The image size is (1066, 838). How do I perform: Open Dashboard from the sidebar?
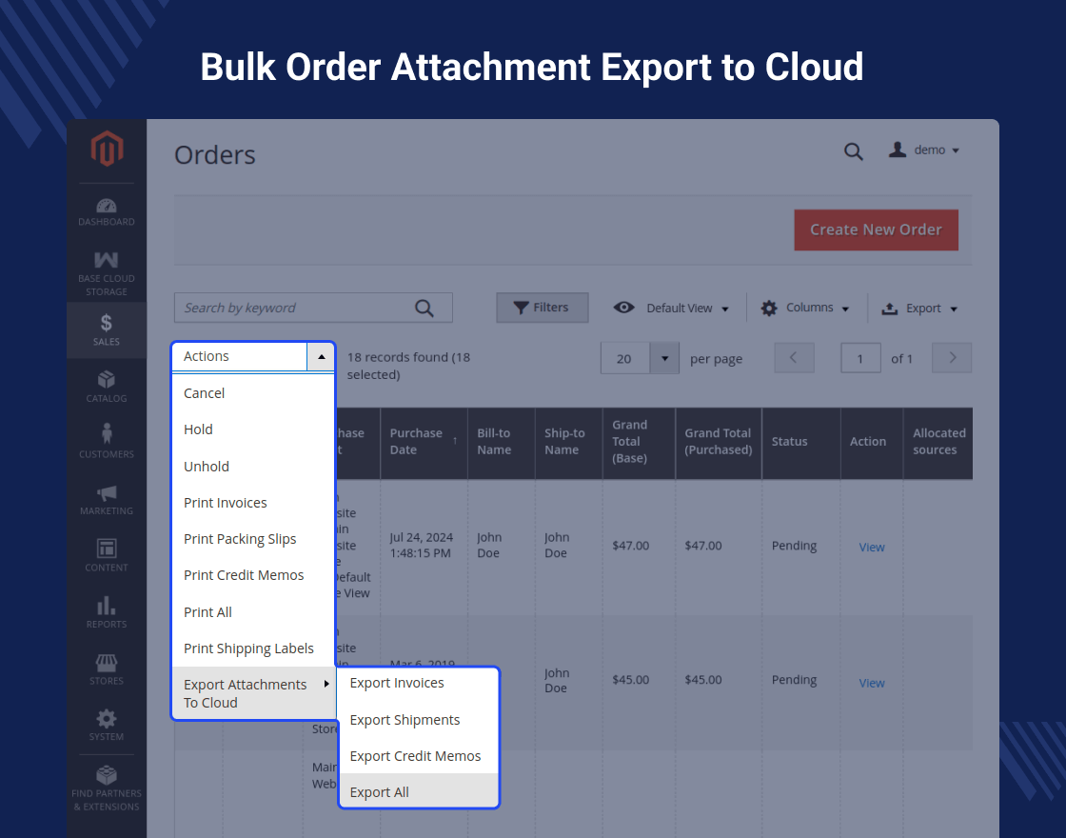tap(107, 211)
